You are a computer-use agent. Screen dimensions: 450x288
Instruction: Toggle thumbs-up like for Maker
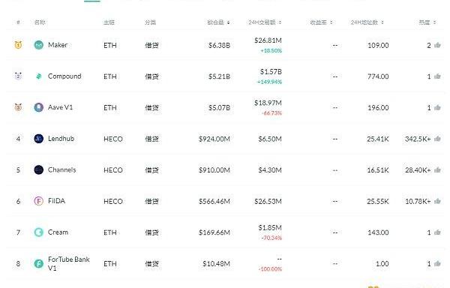(x=437, y=45)
